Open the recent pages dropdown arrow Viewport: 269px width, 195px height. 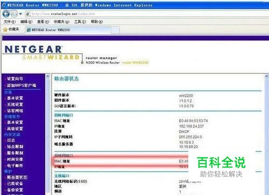[x=20, y=14]
